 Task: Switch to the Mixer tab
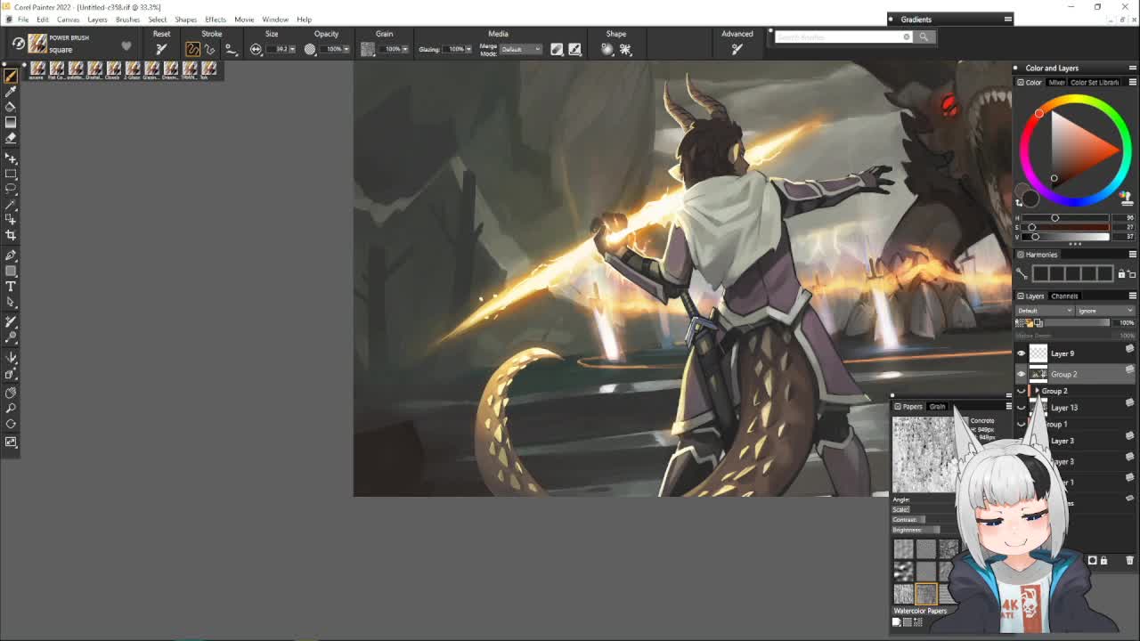pyautogui.click(x=1056, y=83)
